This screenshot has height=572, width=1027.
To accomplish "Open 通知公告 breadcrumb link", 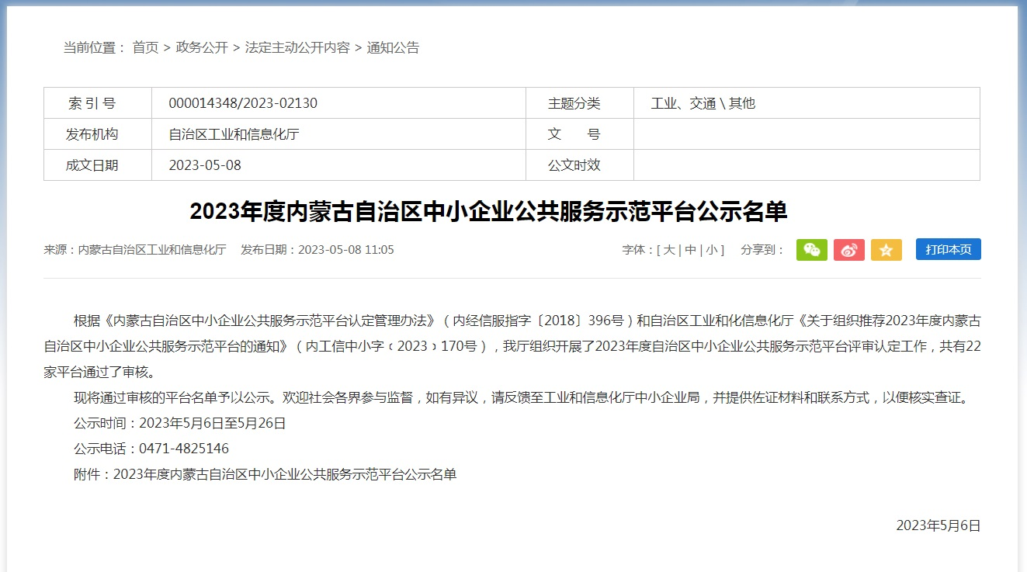I will (393, 47).
